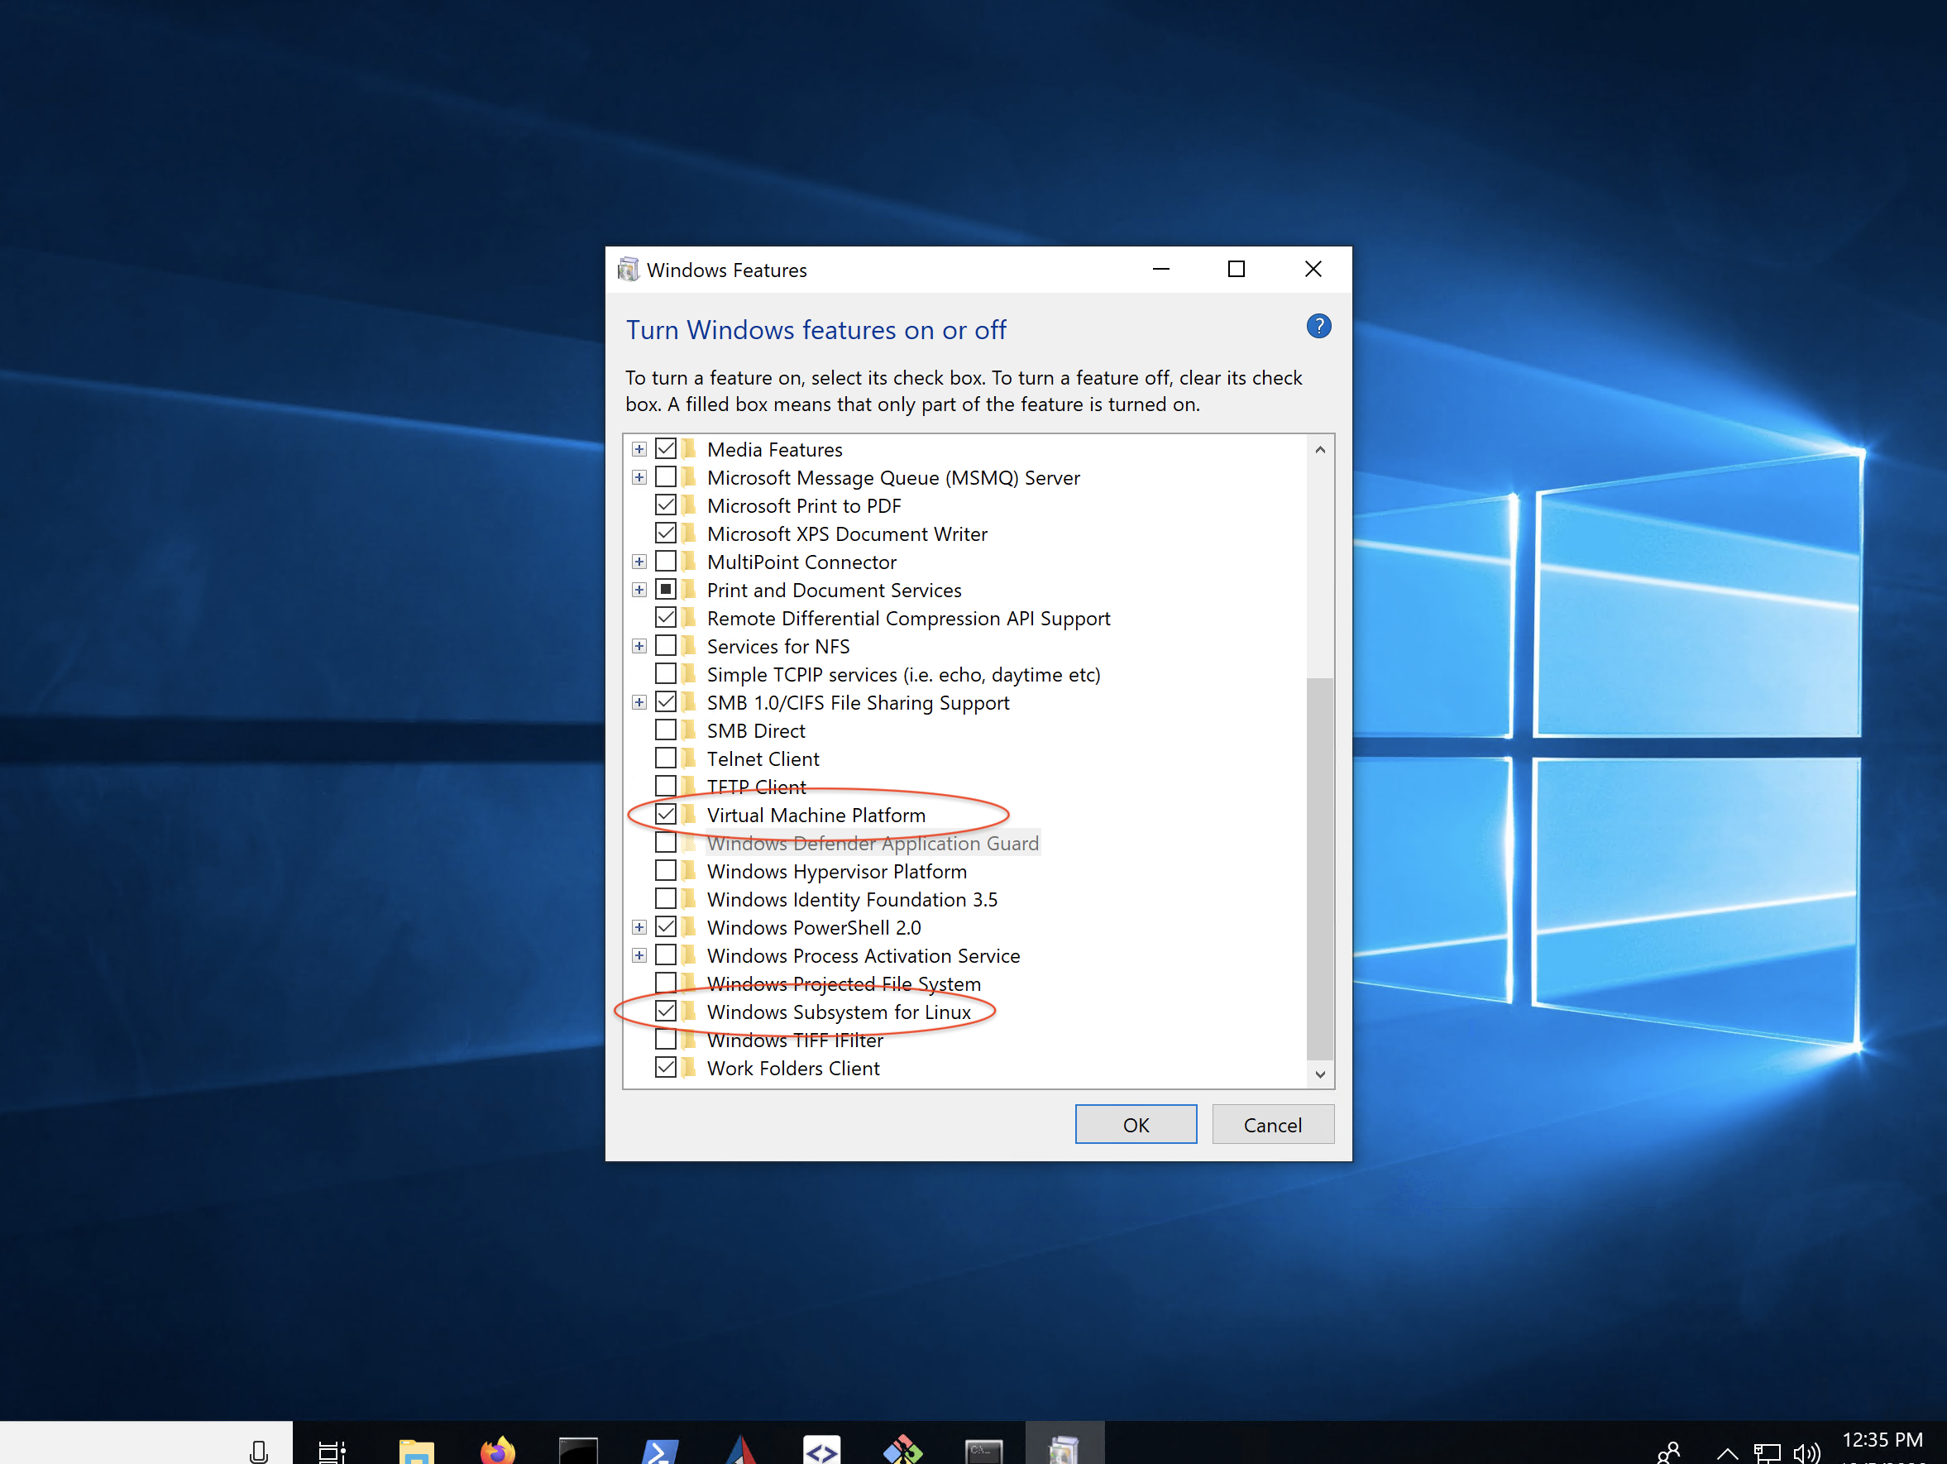
Task: Click the network tray icon
Action: coord(1766,1452)
